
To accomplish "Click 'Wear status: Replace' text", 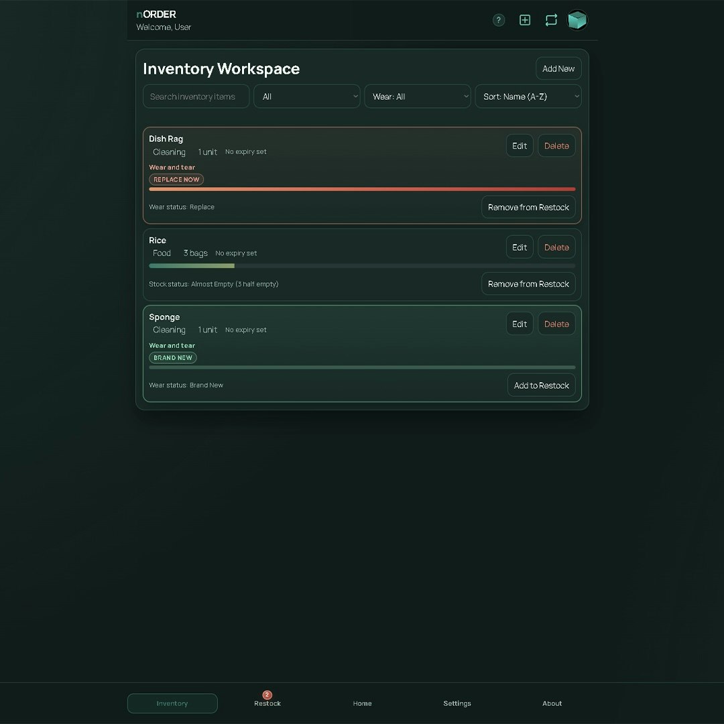I will [x=182, y=207].
